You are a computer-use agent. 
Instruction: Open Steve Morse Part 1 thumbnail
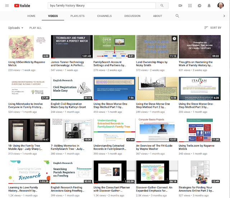(114, 89)
